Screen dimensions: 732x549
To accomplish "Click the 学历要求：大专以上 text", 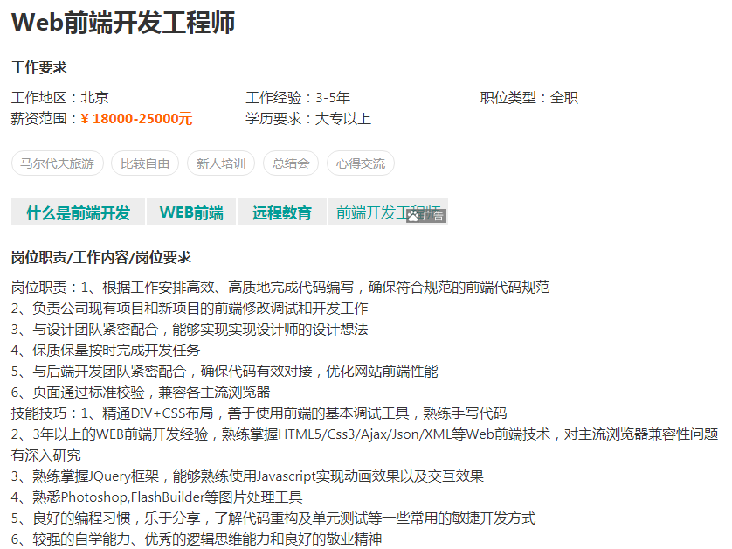I will pyautogui.click(x=308, y=119).
